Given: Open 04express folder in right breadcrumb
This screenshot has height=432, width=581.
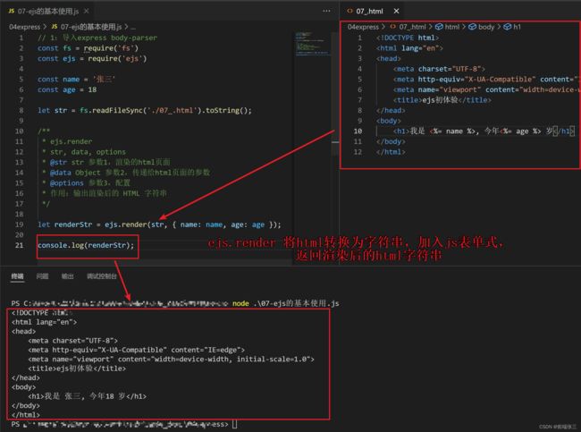Looking at the screenshot, I should tap(363, 27).
